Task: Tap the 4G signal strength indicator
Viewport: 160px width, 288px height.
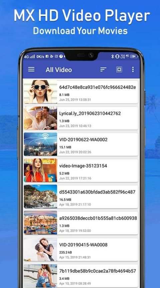Action: click(29, 57)
